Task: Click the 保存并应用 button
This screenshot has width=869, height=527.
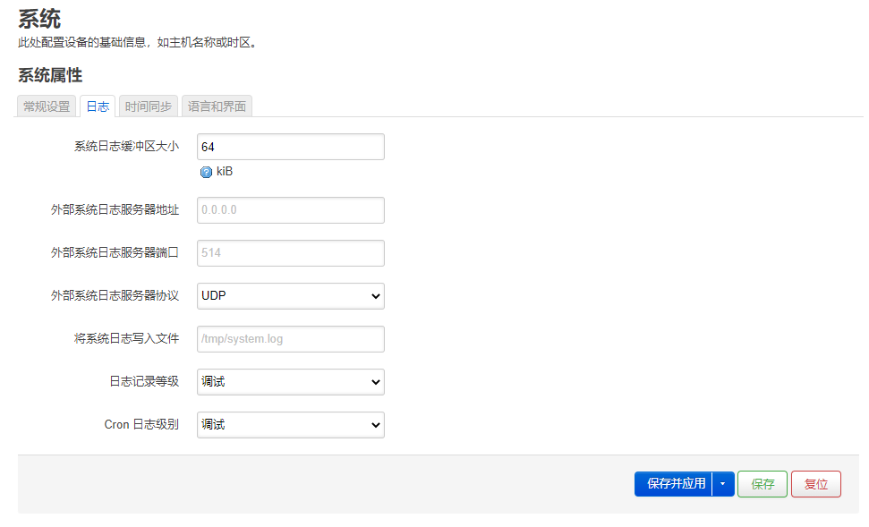Action: 674,484
